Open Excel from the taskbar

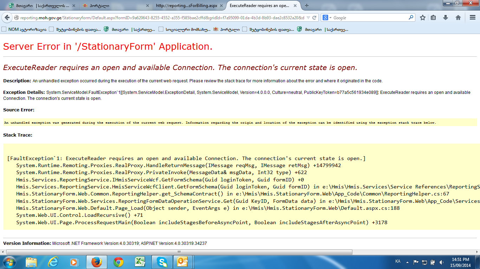pos(140,262)
